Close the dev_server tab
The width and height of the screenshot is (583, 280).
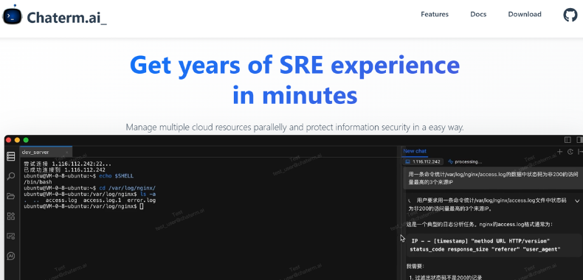(x=67, y=153)
